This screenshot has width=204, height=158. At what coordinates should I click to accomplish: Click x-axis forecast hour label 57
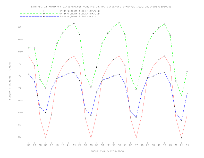136,145
